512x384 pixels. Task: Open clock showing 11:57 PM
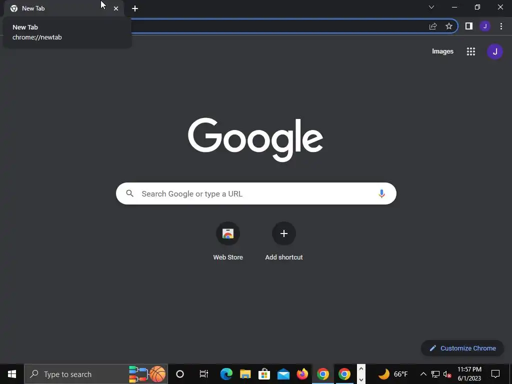[x=469, y=374]
